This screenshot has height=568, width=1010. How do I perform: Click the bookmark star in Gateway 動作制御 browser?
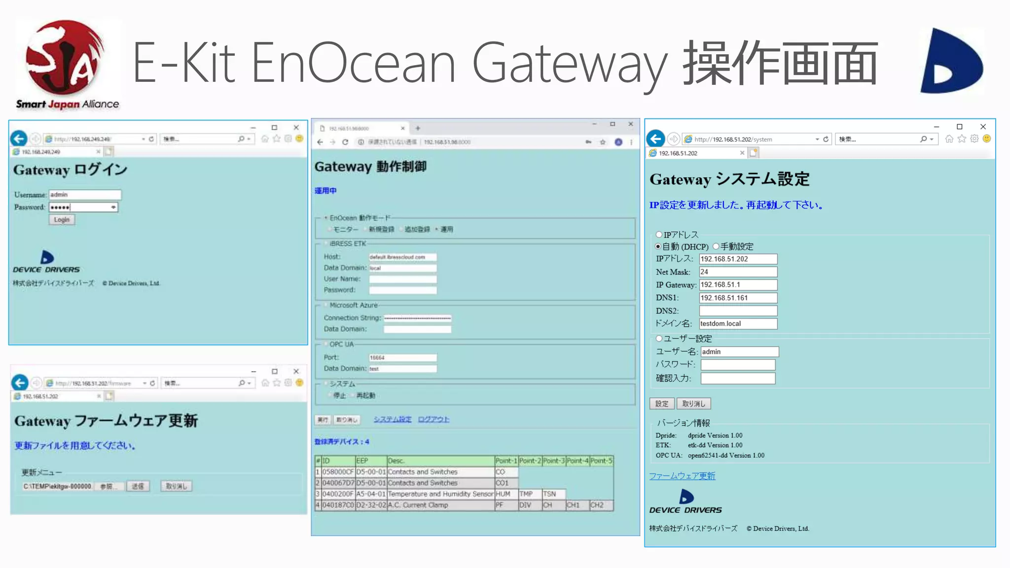point(603,142)
